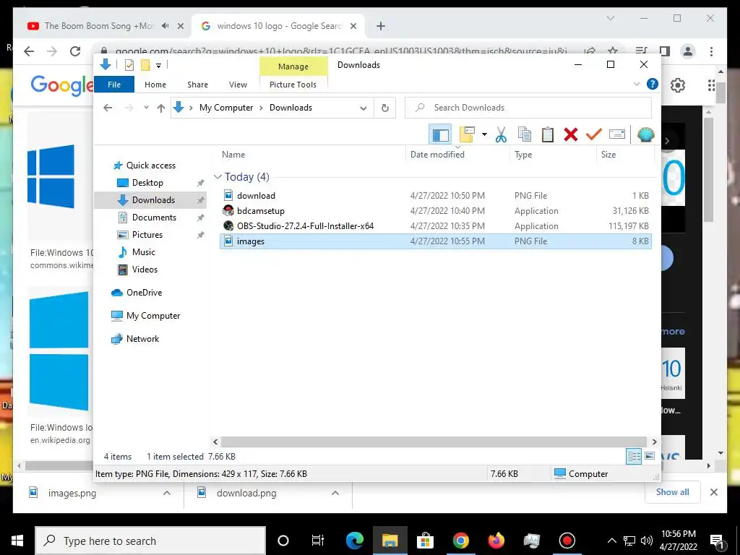Open the Customize Quick Access Toolbar dropdown
The height and width of the screenshot is (555, 740).
[x=158, y=66]
